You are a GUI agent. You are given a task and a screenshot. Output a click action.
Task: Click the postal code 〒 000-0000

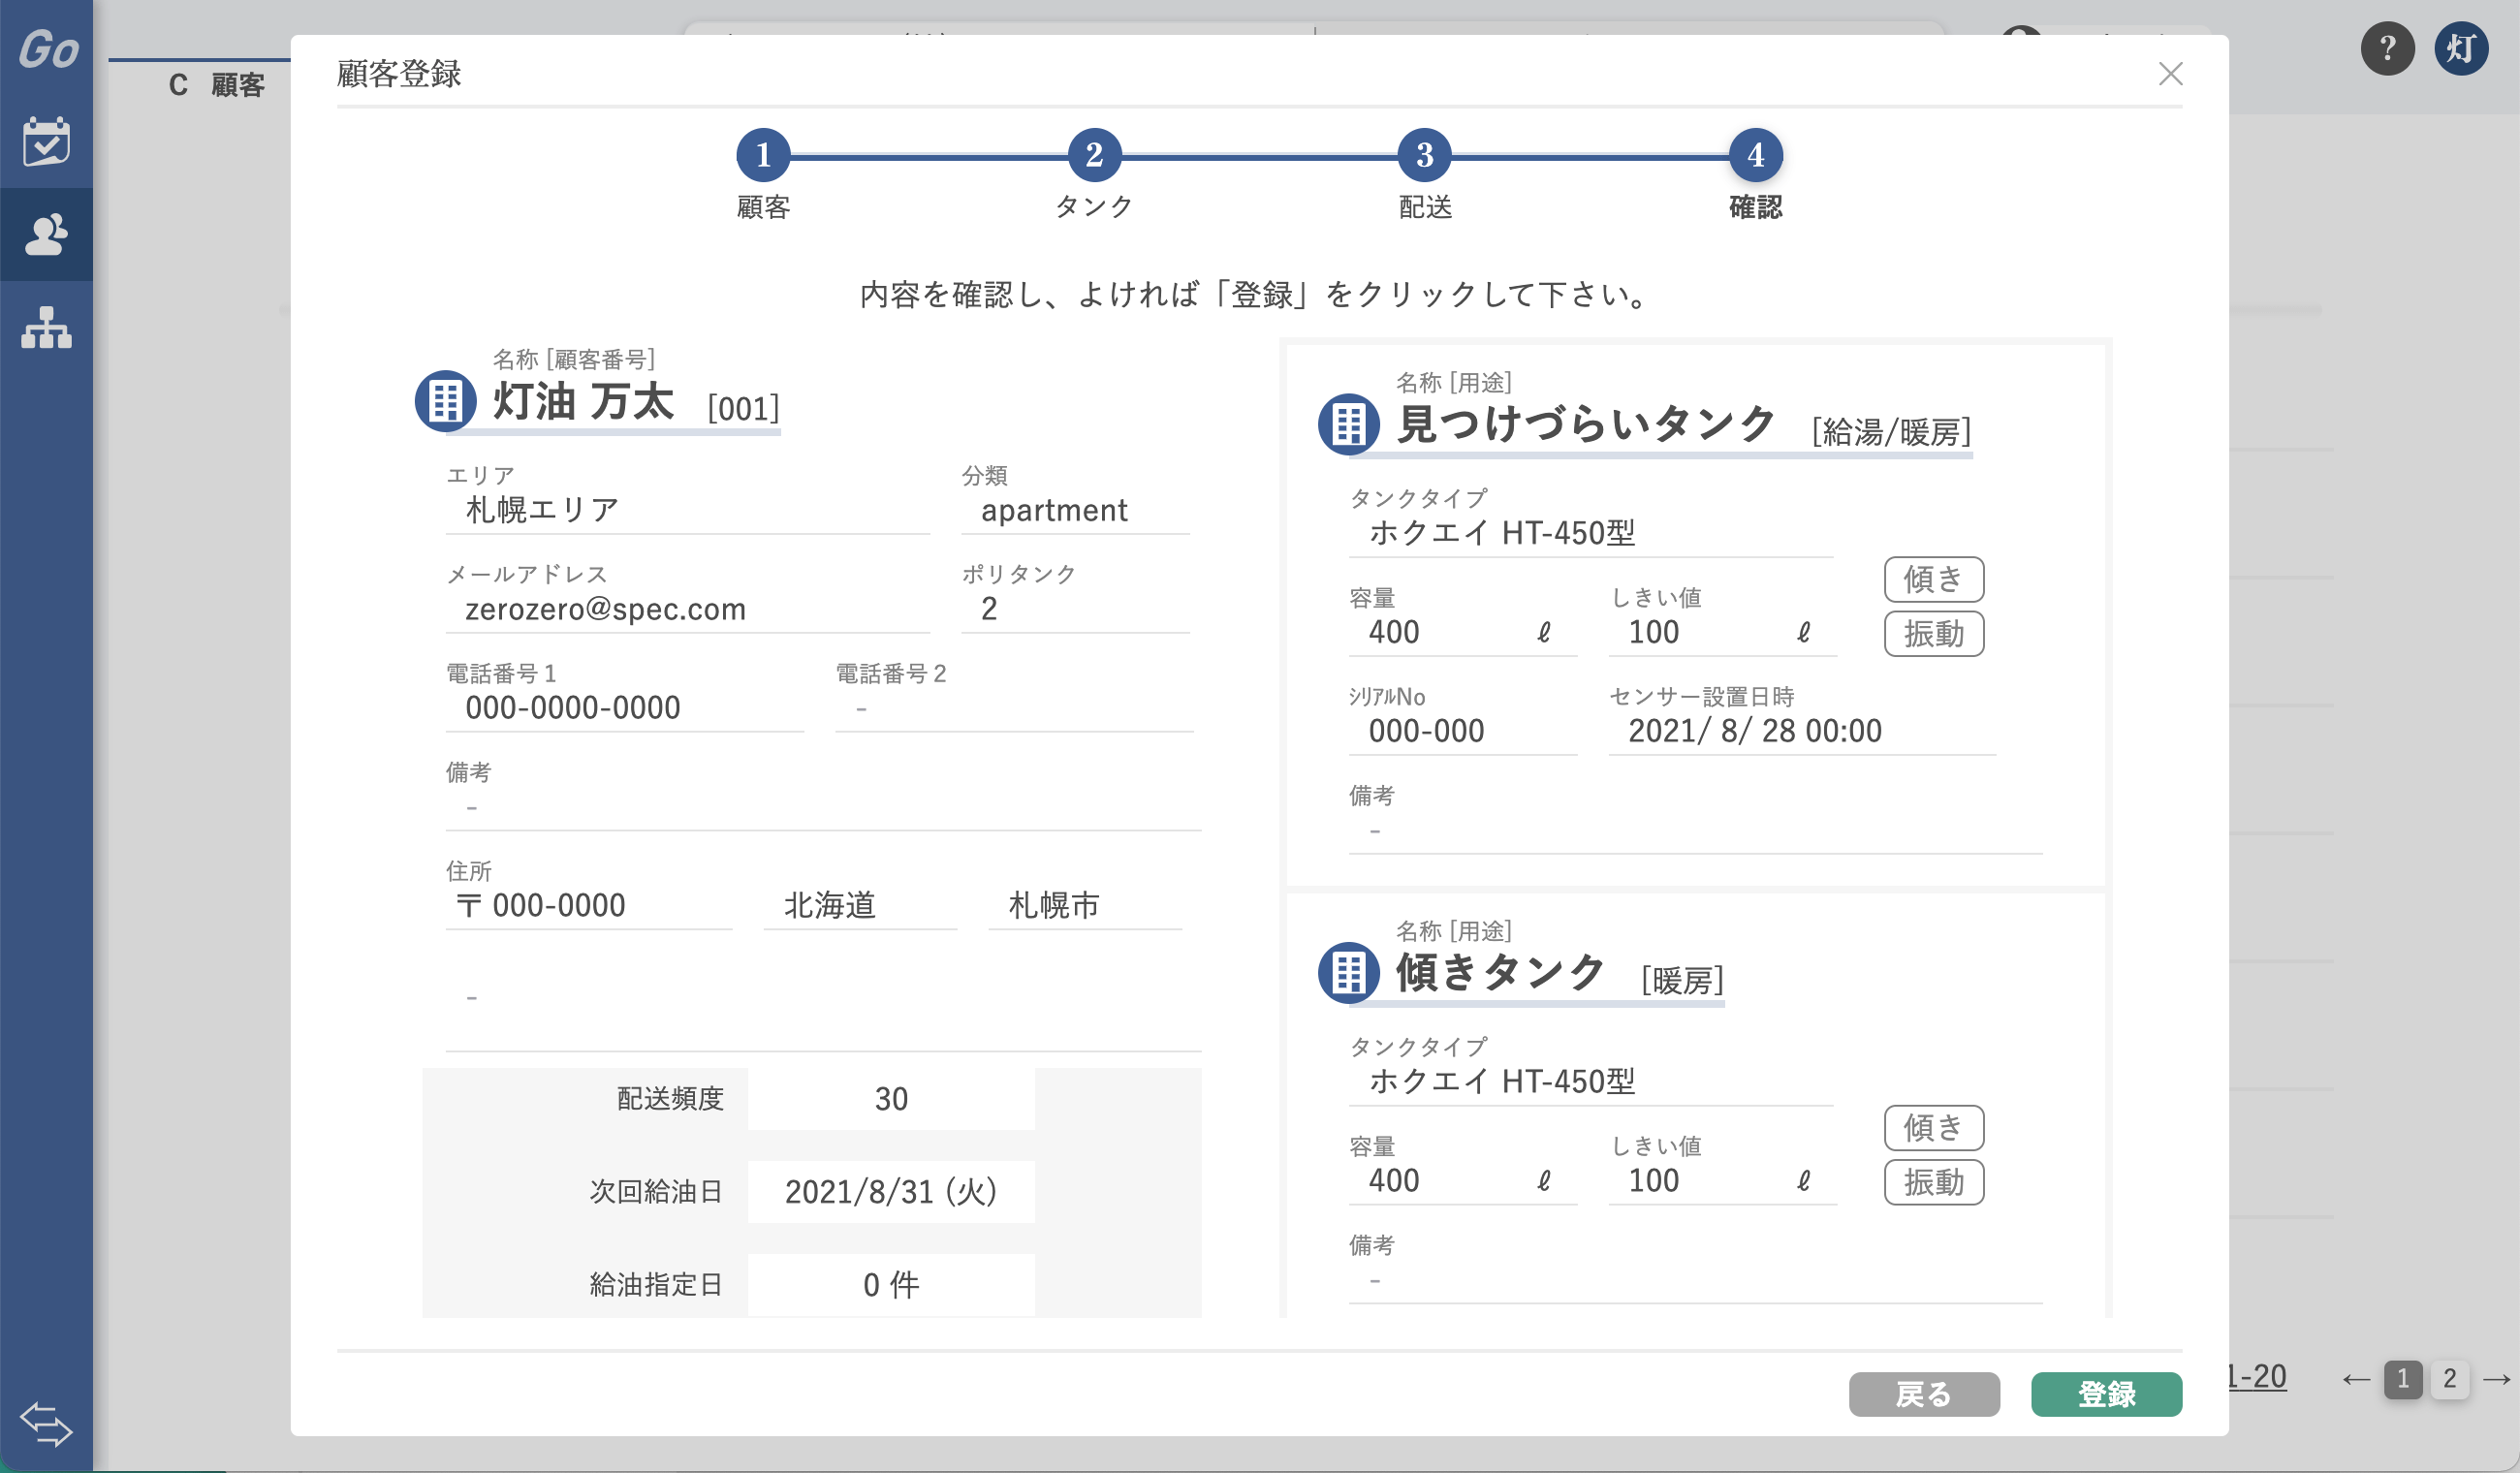[540, 906]
